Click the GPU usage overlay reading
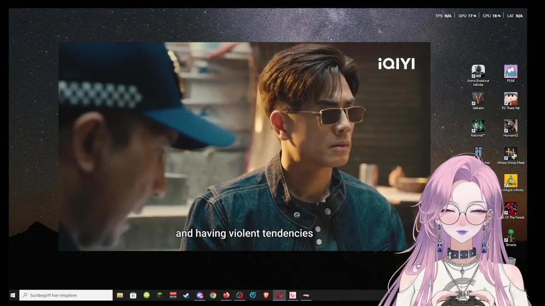The width and height of the screenshot is (545, 306). point(468,16)
